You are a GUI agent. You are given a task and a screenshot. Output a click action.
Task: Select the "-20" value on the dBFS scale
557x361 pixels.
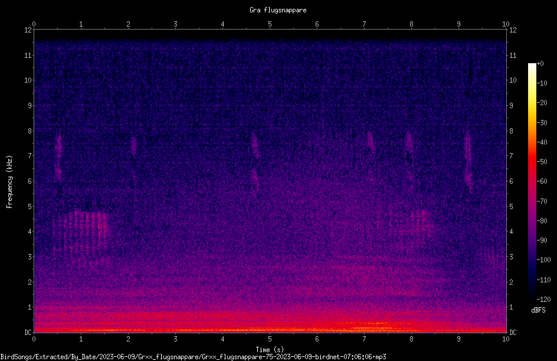542,103
